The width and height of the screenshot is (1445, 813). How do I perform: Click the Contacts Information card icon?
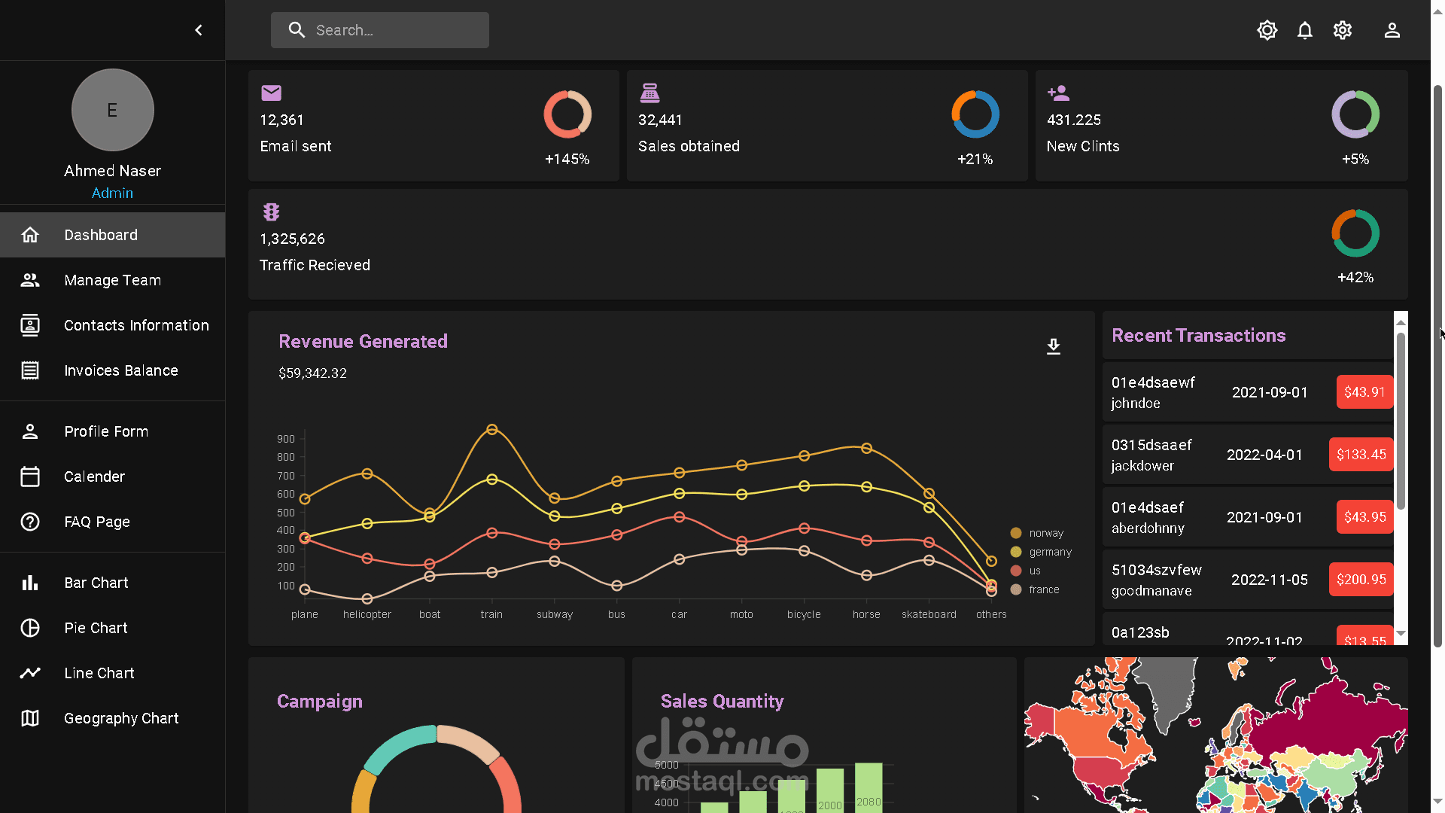30,325
